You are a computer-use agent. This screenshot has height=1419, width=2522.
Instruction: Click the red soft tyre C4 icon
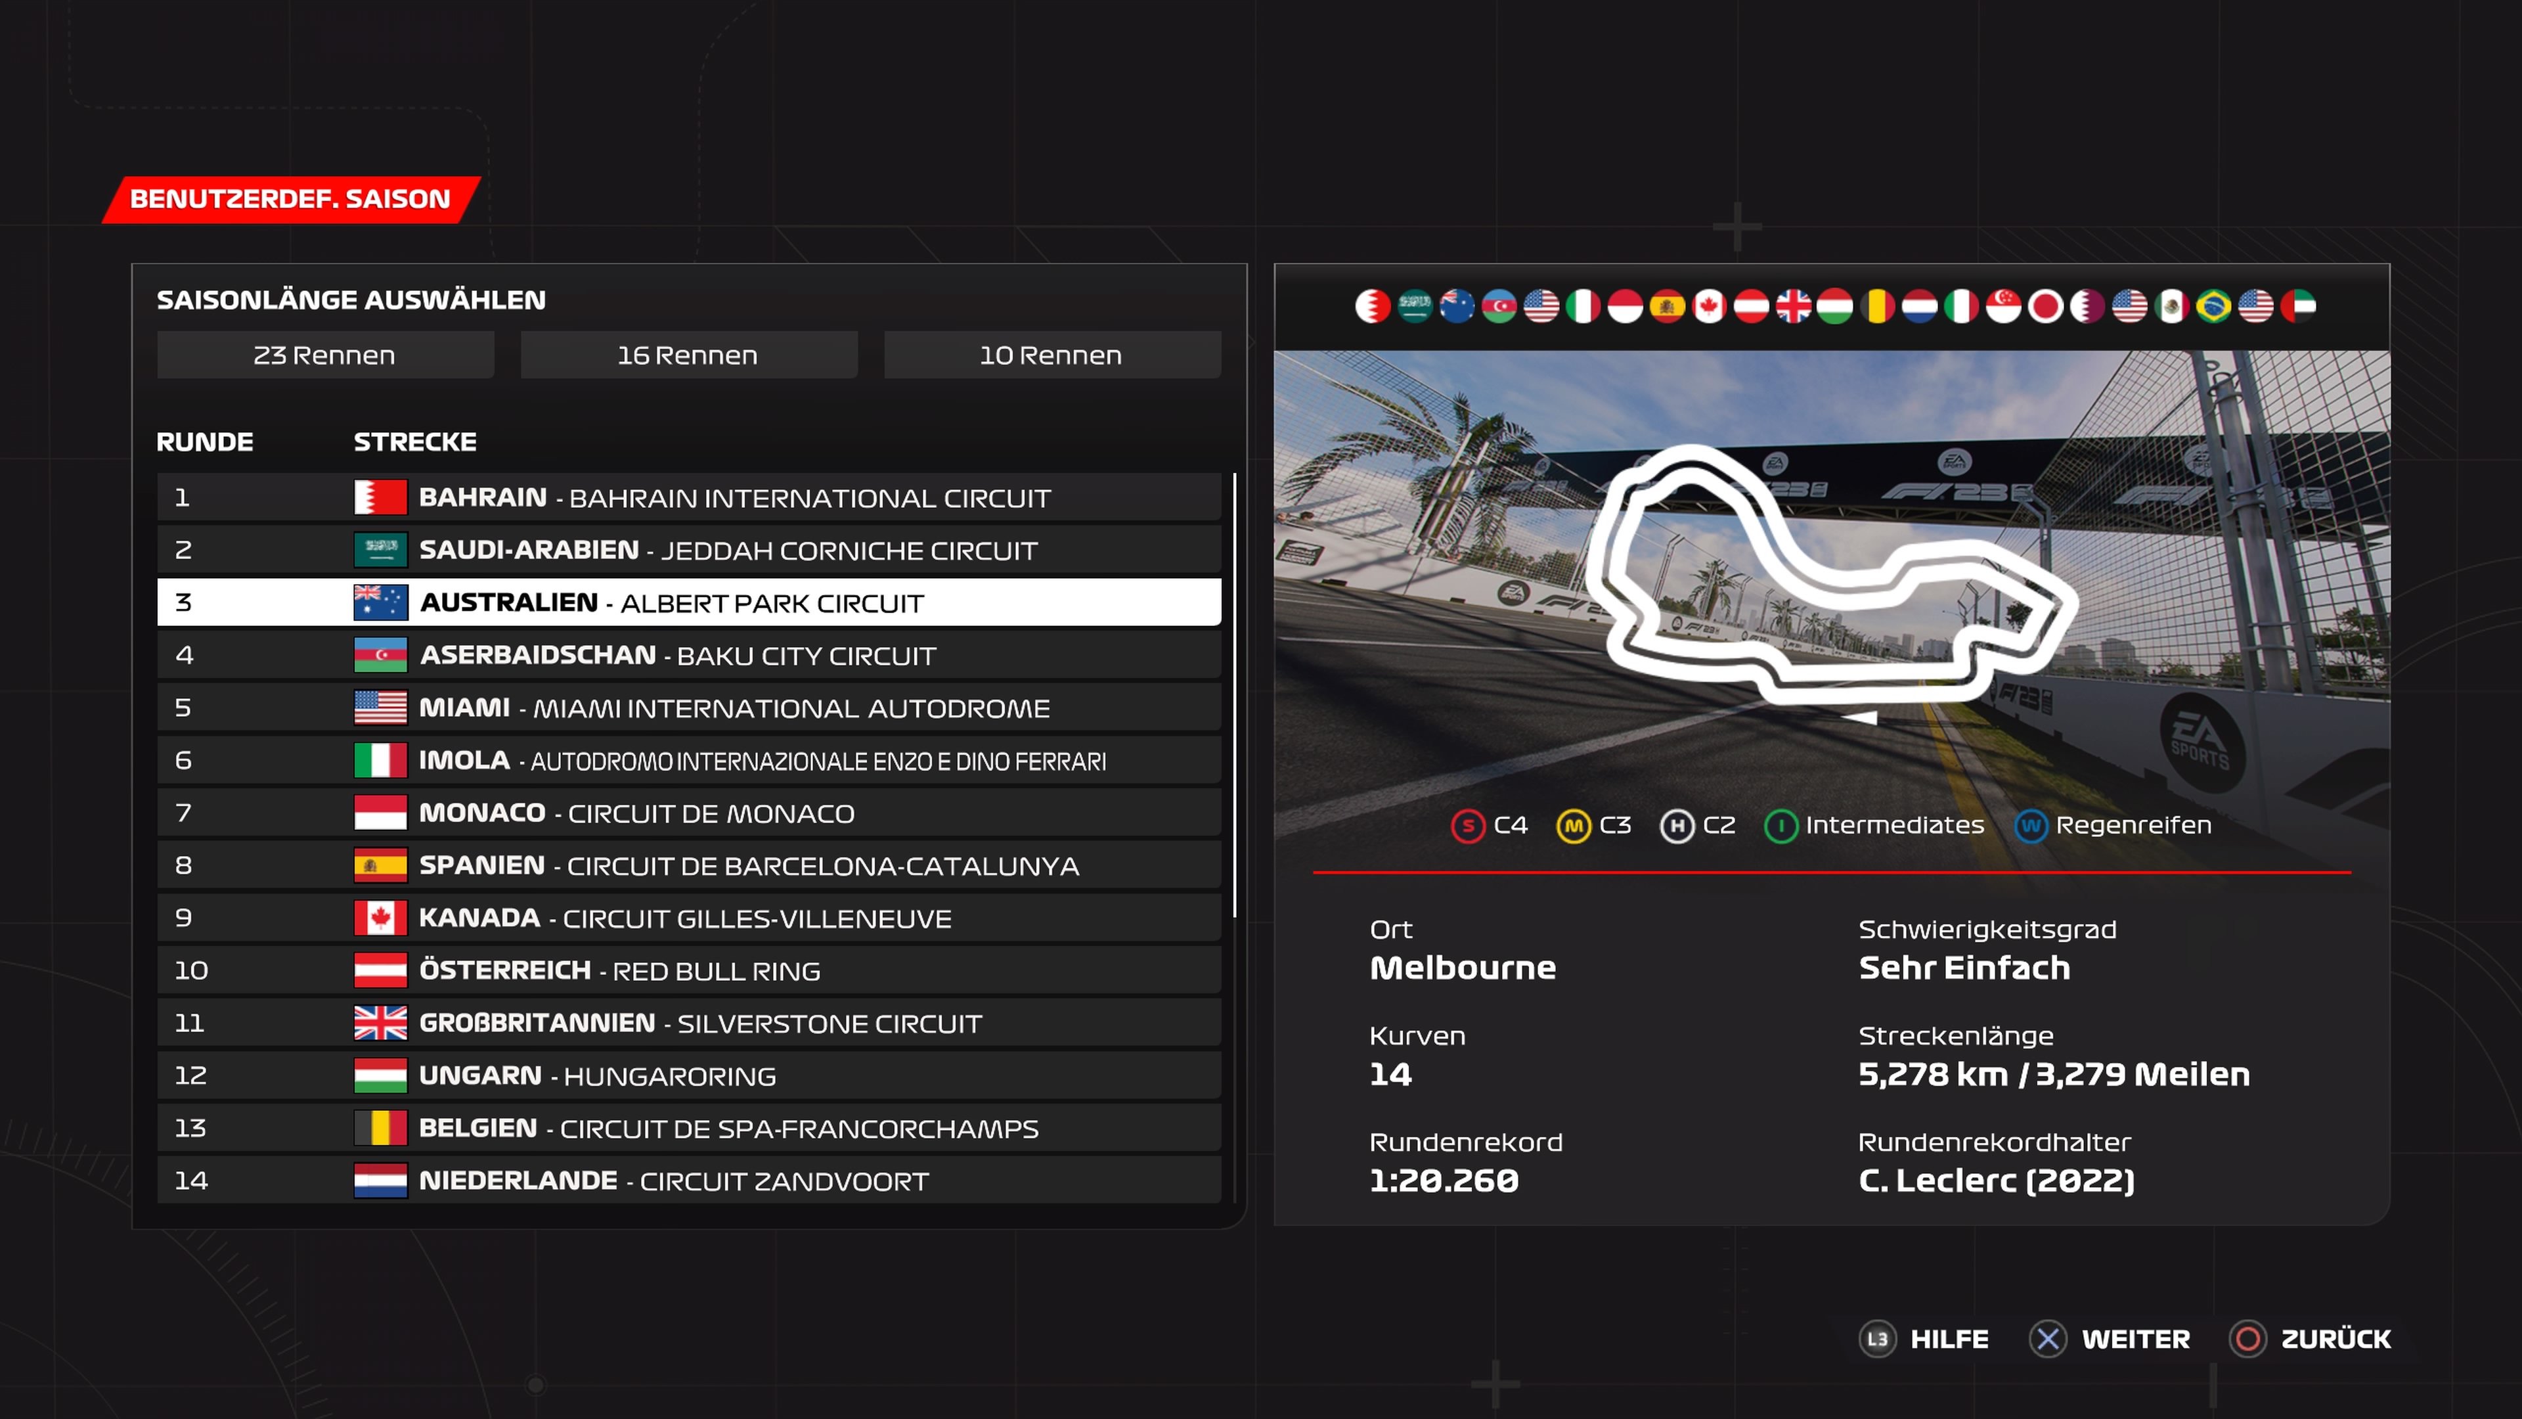tap(1468, 826)
